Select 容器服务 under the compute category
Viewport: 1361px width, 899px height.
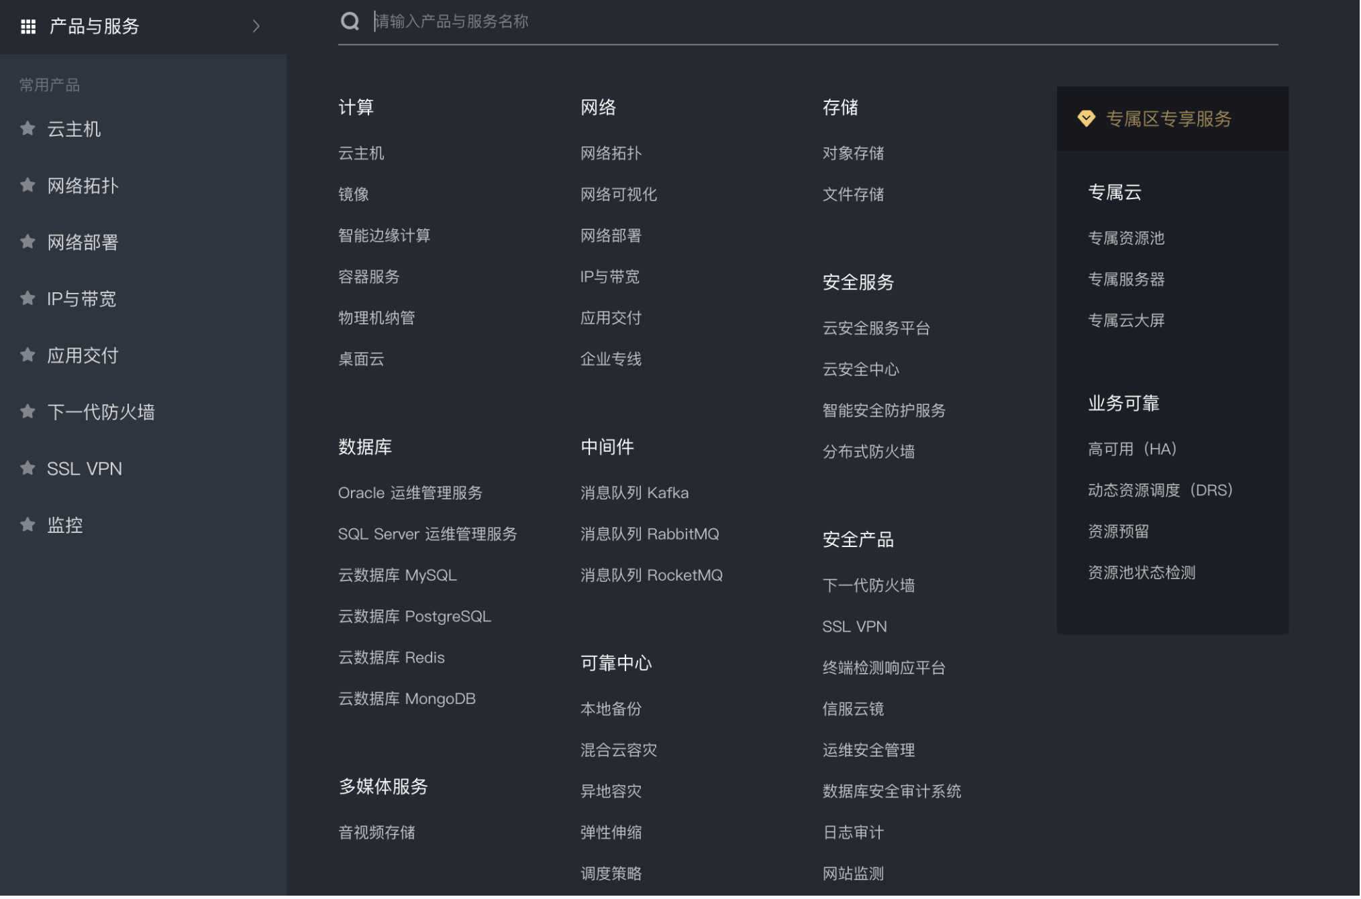[368, 277]
